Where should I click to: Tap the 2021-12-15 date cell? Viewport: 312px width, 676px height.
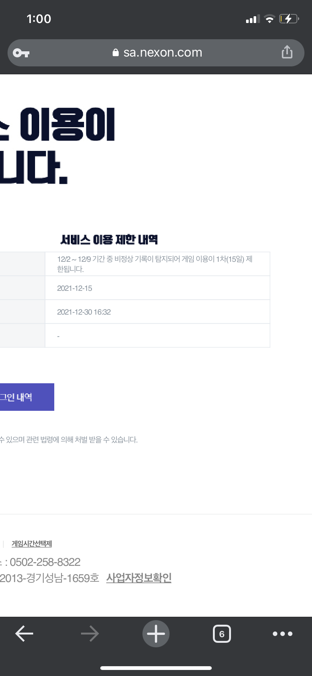[x=75, y=288]
